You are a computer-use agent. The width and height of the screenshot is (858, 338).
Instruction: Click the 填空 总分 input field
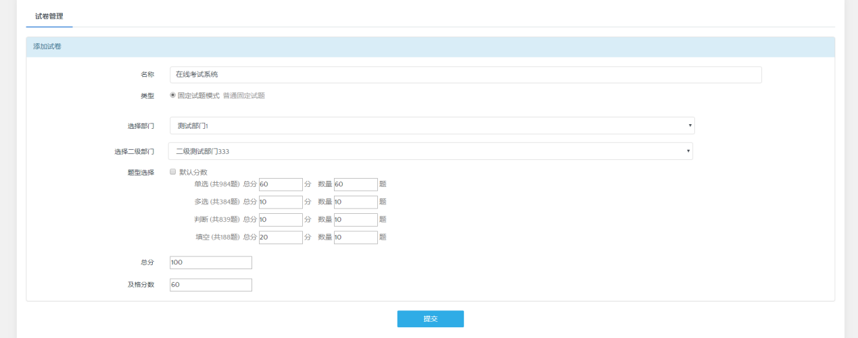pos(281,237)
